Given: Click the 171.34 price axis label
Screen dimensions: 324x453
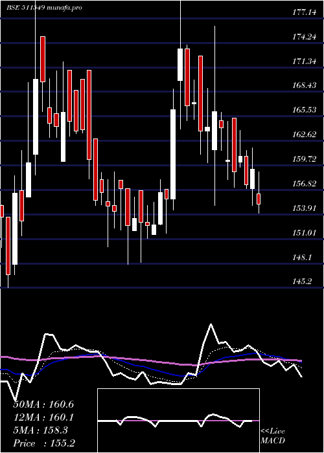Looking at the screenshot, I should [x=304, y=61].
